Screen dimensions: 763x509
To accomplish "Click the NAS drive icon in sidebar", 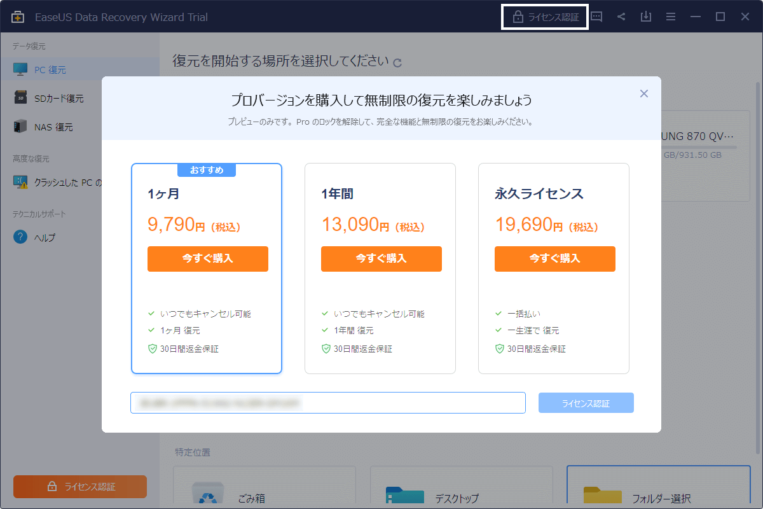I will click(20, 127).
